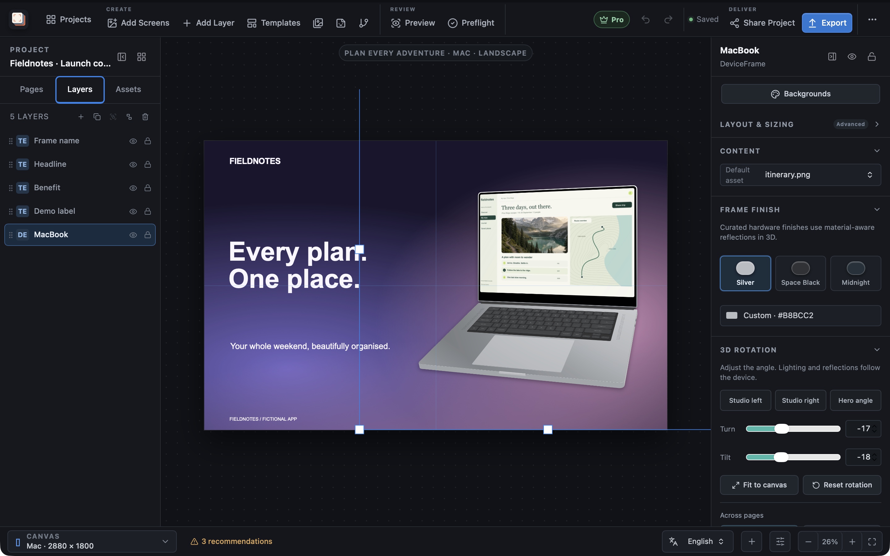Toggle MacBook visibility in the inspector header

coord(852,57)
